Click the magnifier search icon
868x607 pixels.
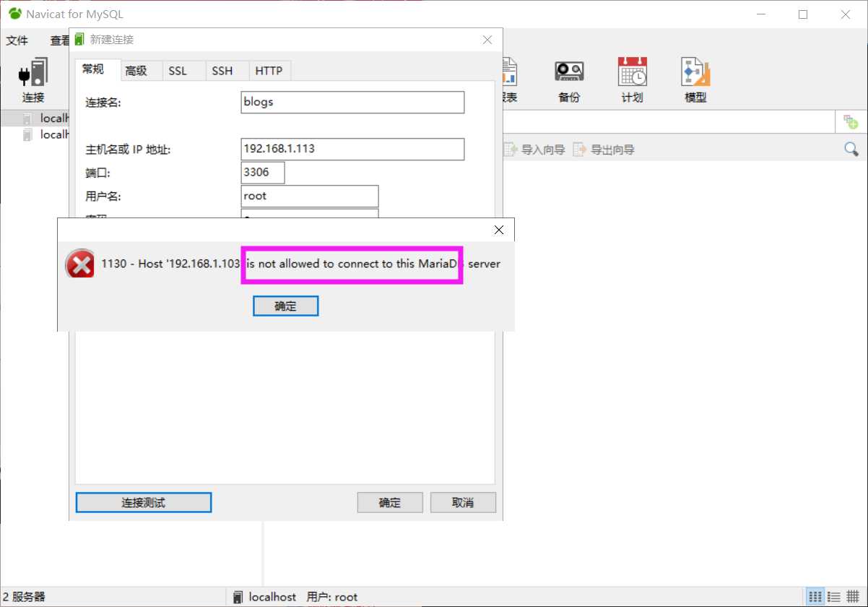click(851, 150)
